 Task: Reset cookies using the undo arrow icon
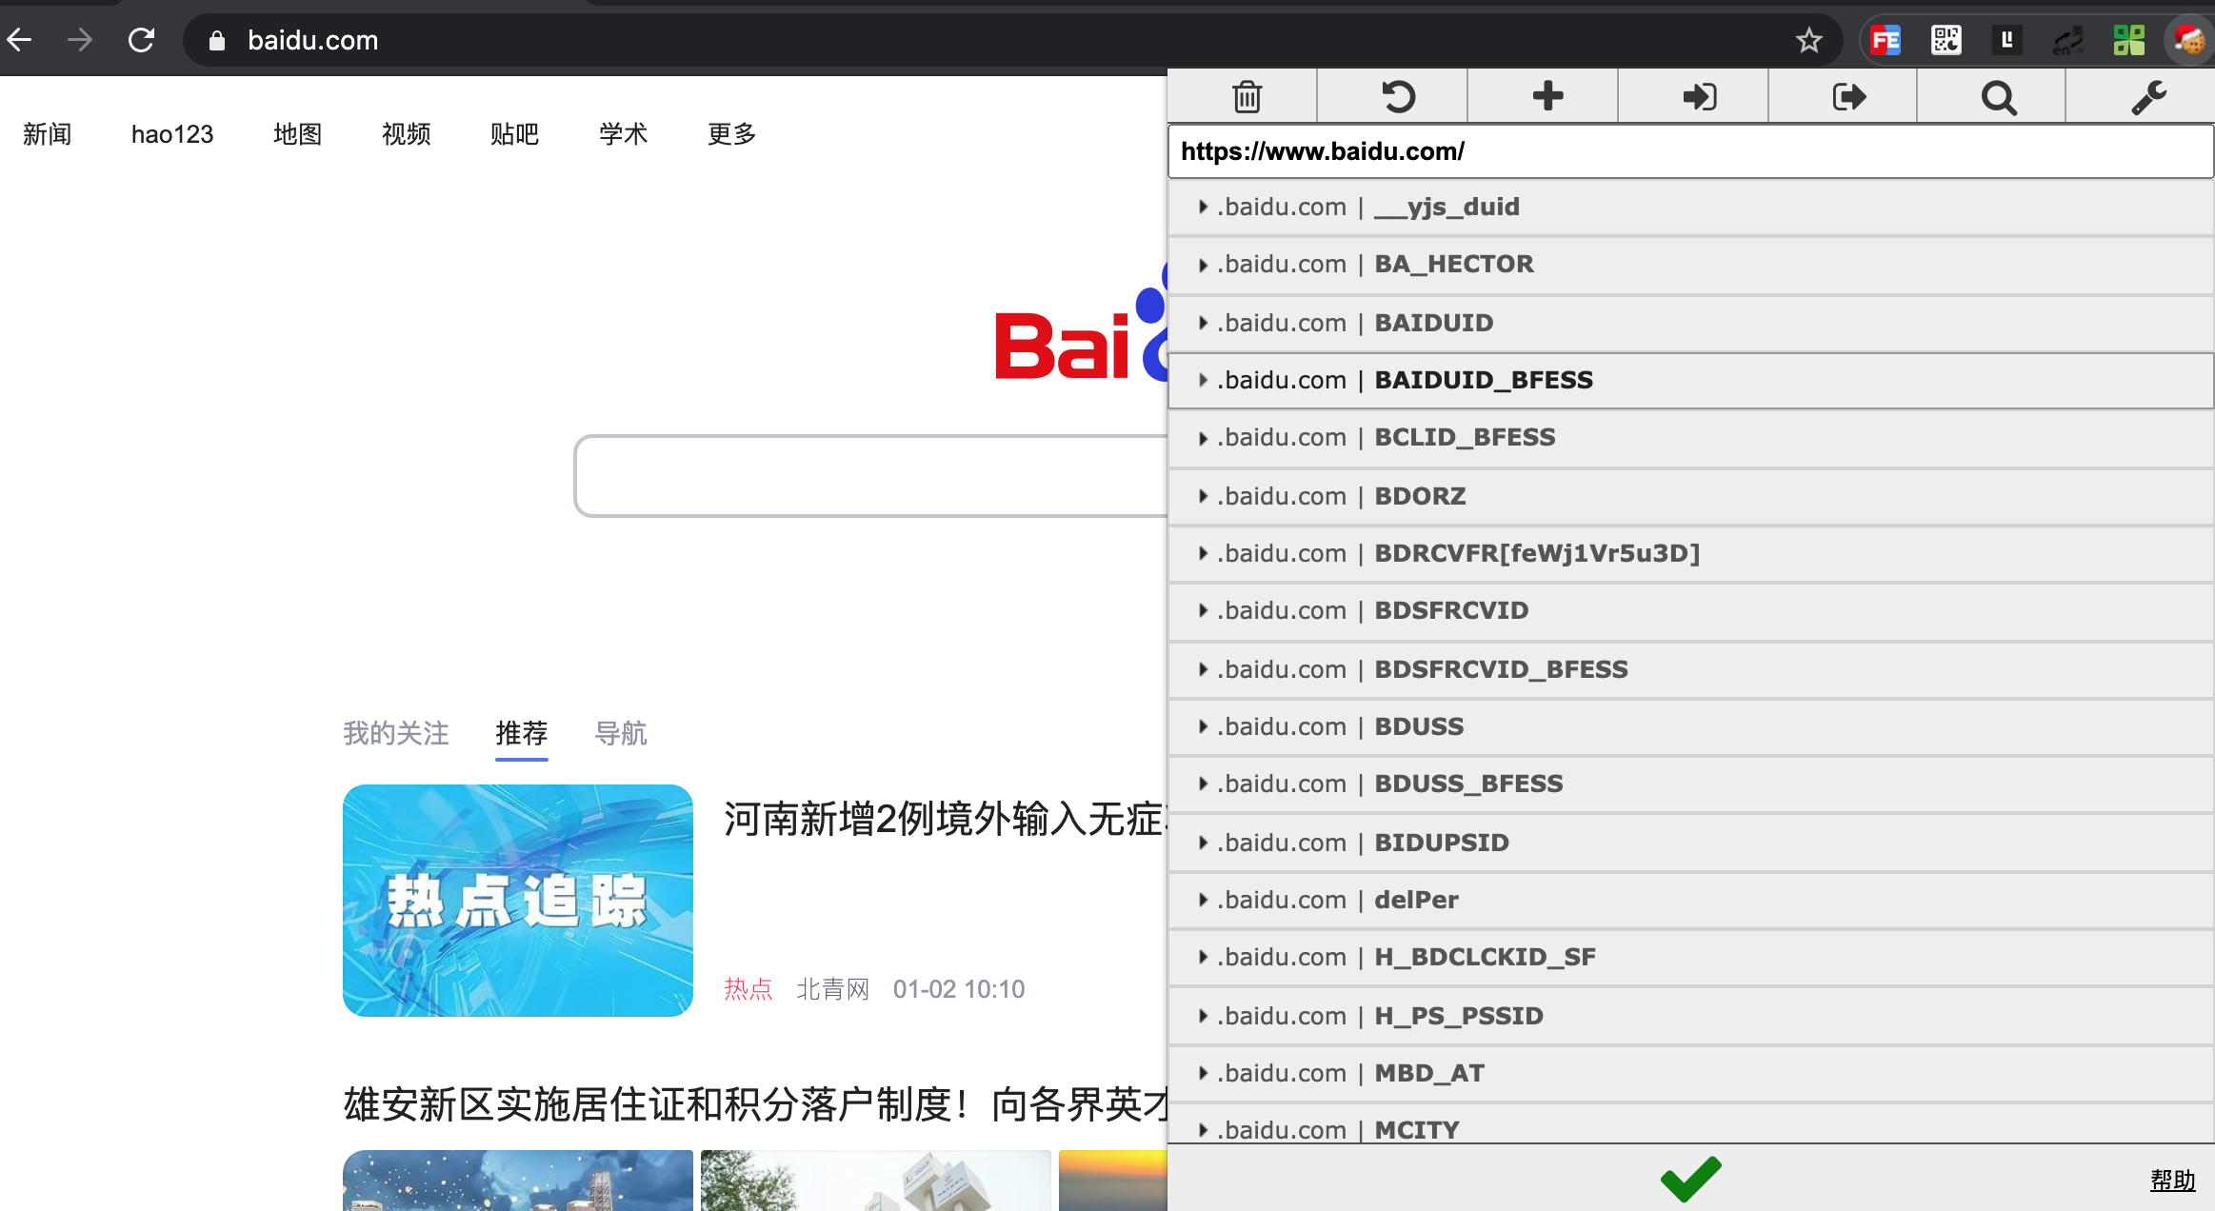pos(1397,97)
